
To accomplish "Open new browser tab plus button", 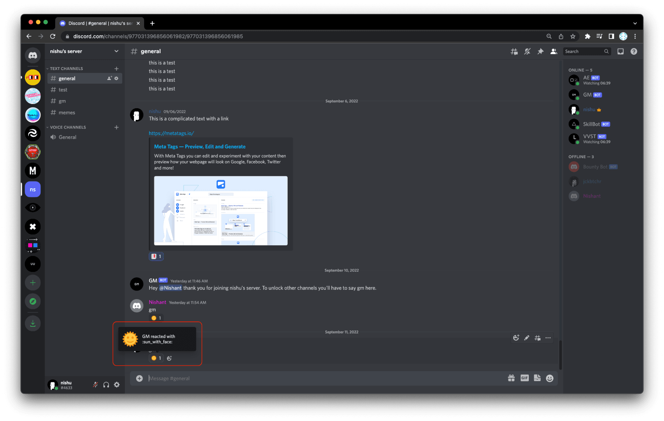I will [152, 23].
